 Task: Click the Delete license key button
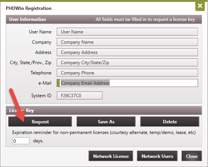[170, 121]
